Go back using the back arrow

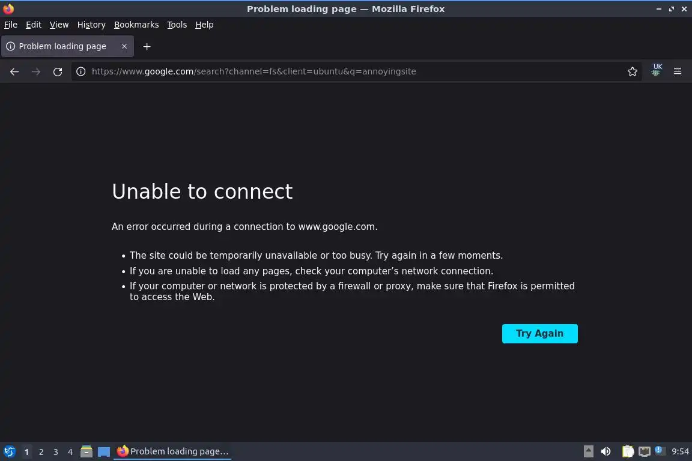(14, 71)
